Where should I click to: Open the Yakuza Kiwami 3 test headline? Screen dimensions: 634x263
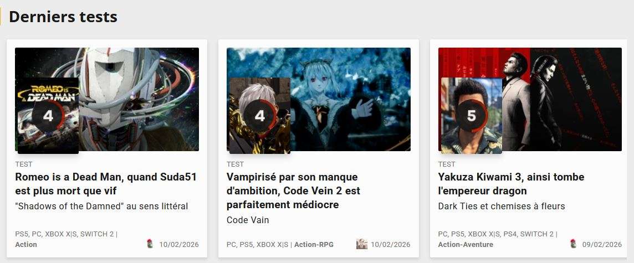pos(511,184)
